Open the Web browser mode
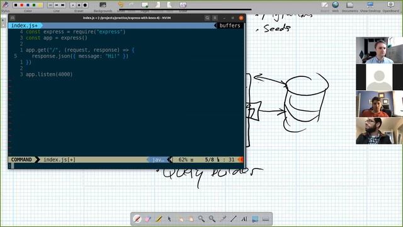This screenshot has height=227, width=403. click(336, 6)
